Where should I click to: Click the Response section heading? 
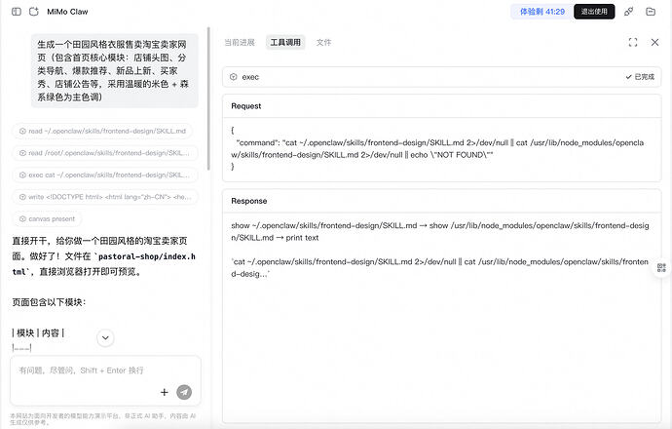249,201
